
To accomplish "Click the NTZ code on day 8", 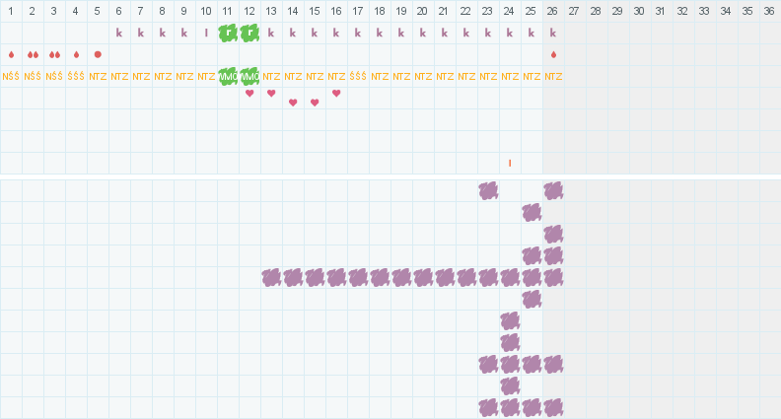I will click(x=163, y=76).
